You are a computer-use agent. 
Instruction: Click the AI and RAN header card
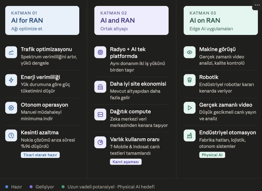click(131, 20)
